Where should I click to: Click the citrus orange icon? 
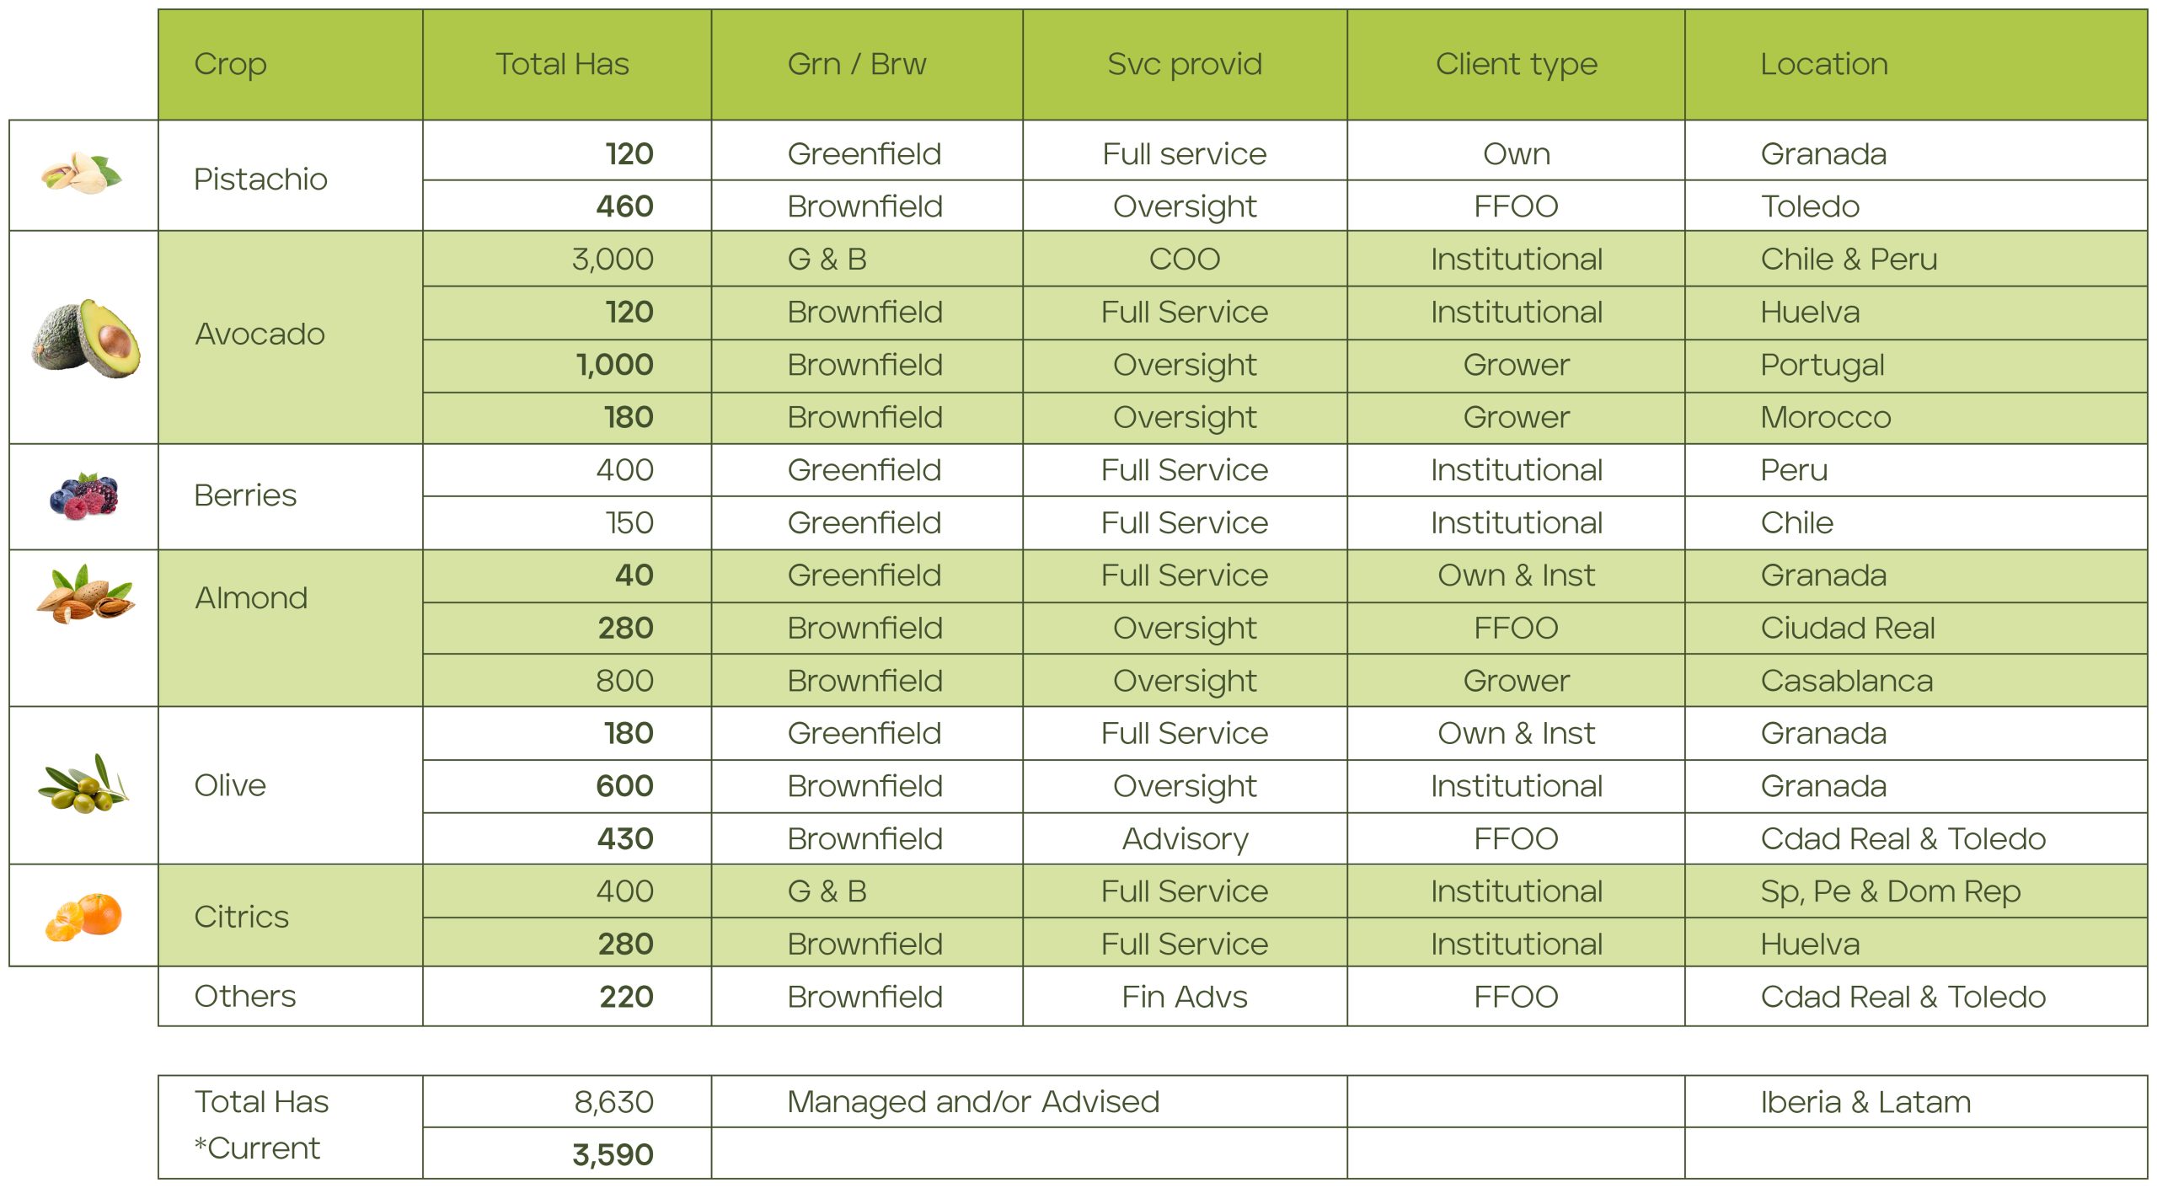tap(84, 916)
